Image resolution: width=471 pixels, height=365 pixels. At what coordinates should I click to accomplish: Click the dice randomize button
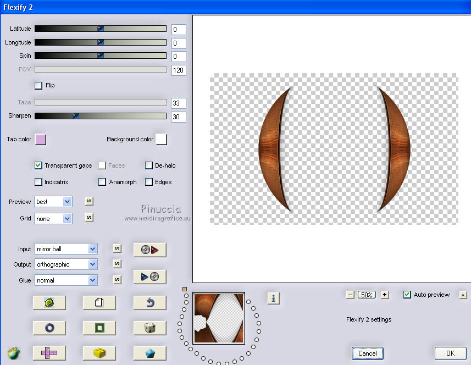coord(149,328)
